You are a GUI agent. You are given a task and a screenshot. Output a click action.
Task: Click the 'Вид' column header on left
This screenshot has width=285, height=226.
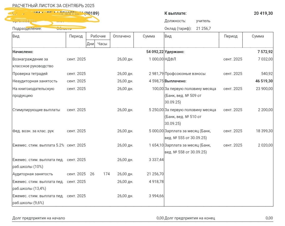pyautogui.click(x=16, y=36)
